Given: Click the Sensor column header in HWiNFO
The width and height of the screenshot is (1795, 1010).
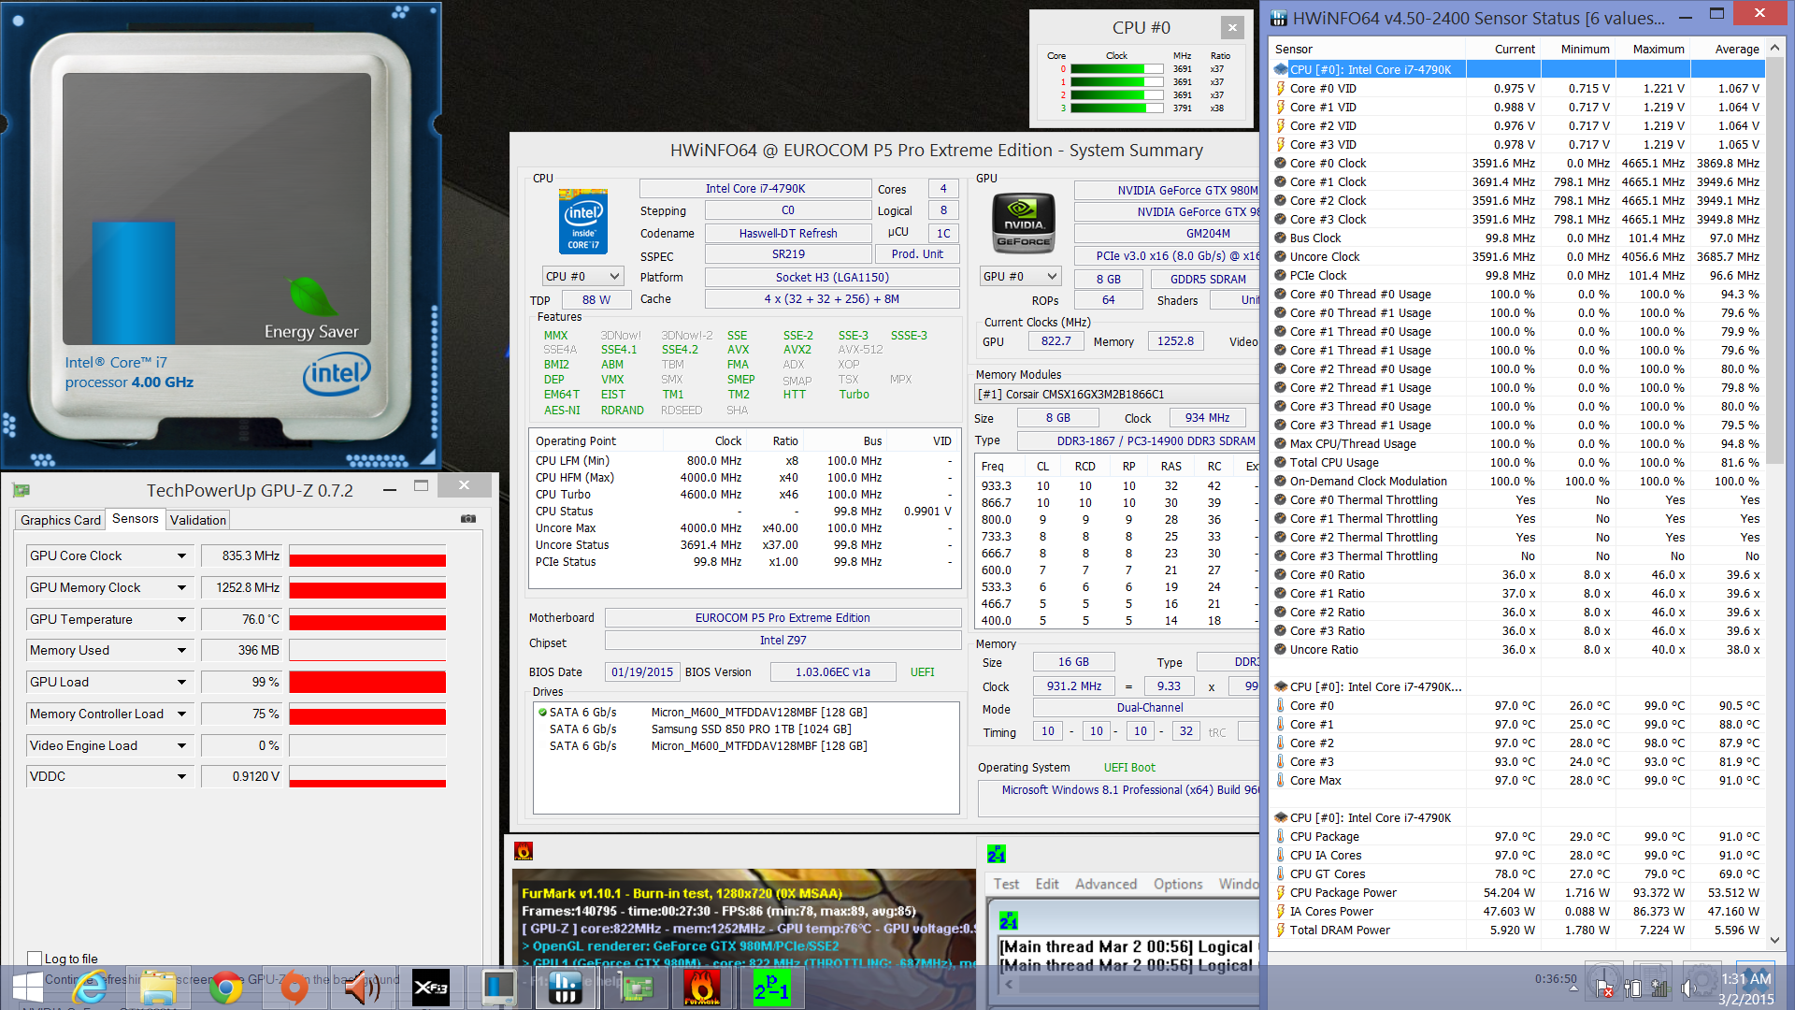Looking at the screenshot, I should tap(1368, 50).
